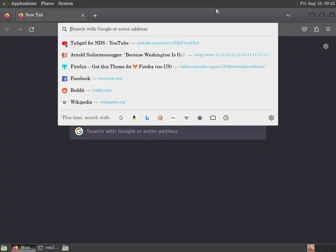This screenshot has height=252, width=336.
Task: Click the Facebook favicon in suggestions
Action: tap(65, 79)
